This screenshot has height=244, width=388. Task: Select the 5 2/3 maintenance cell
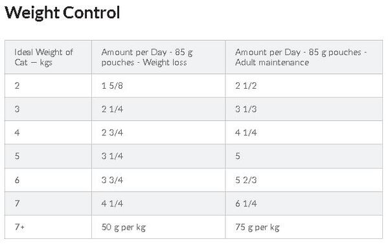coord(304,180)
